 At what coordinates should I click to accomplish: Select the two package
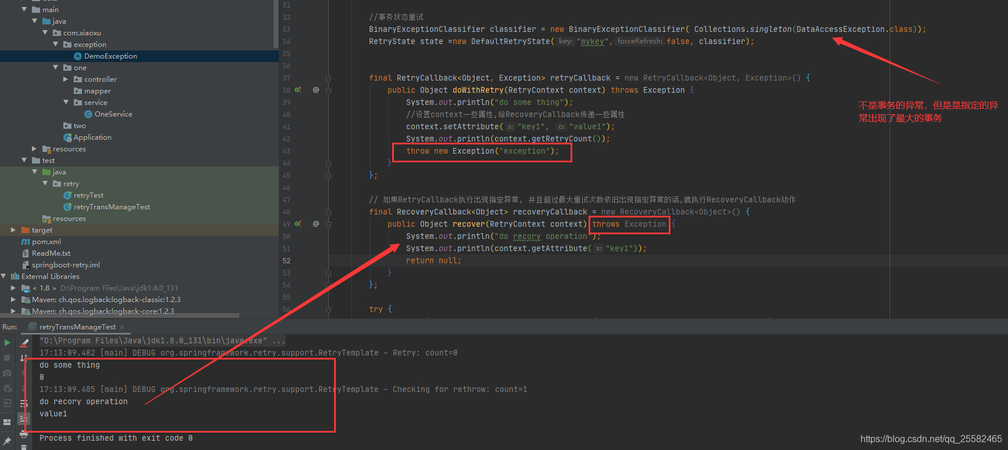pyautogui.click(x=80, y=126)
